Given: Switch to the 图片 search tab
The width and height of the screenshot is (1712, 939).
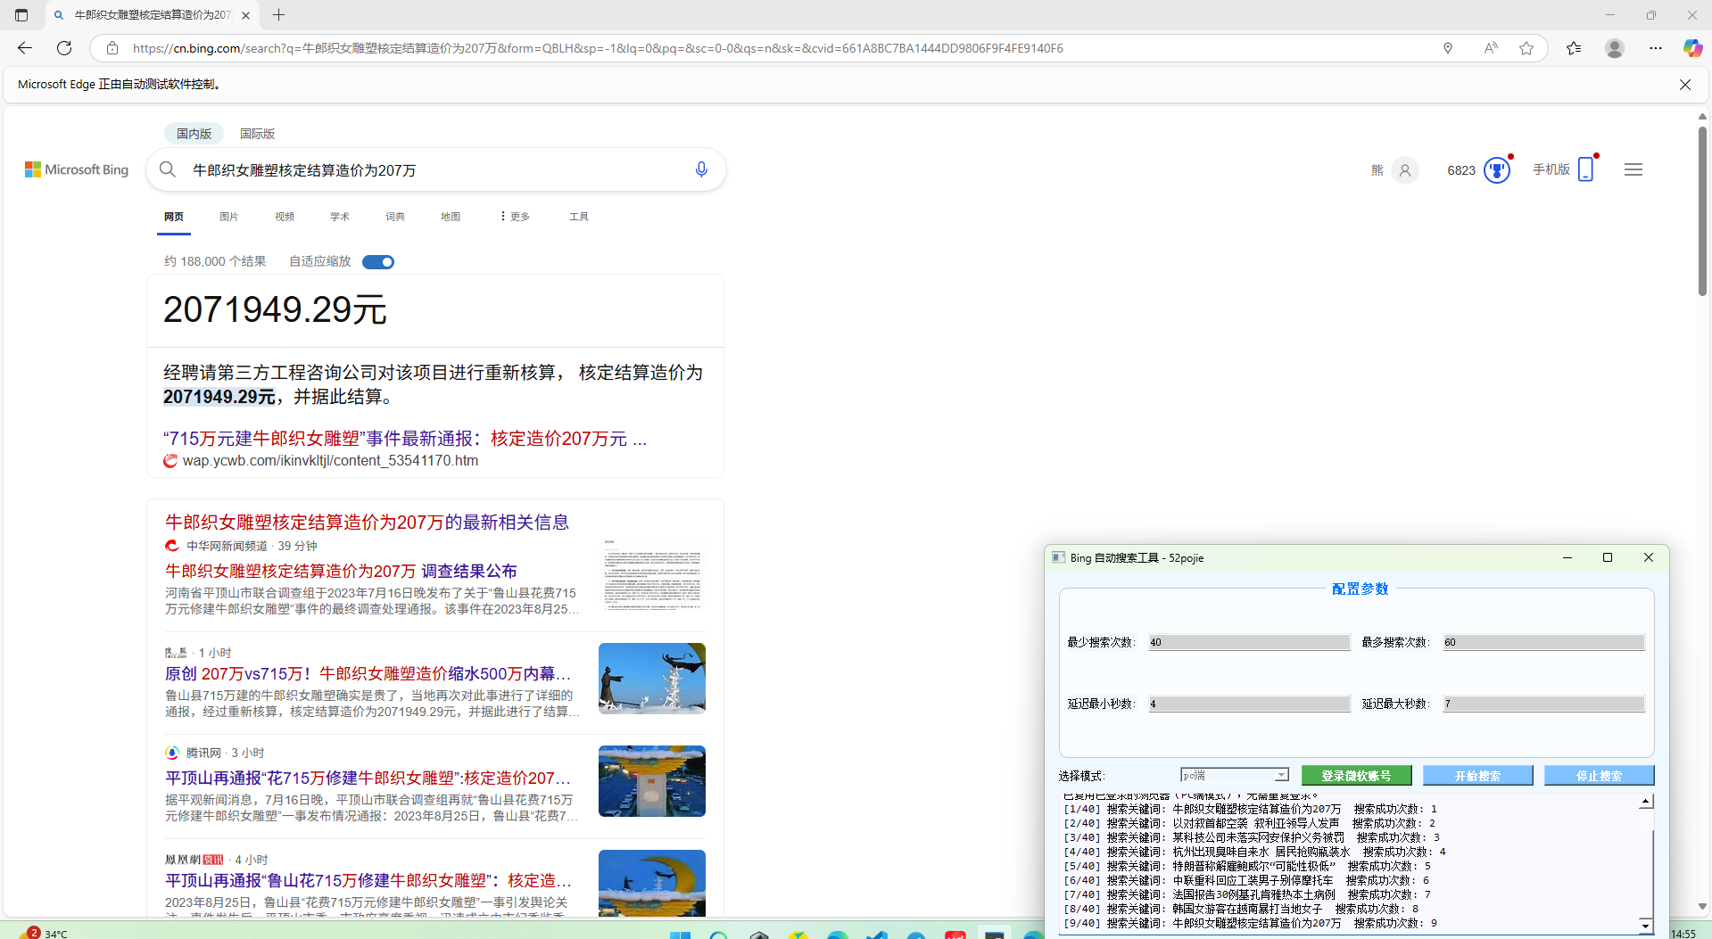Looking at the screenshot, I should point(228,217).
